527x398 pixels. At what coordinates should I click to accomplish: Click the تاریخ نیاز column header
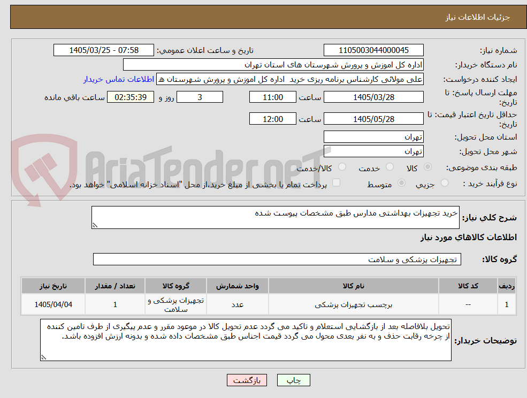53,286
